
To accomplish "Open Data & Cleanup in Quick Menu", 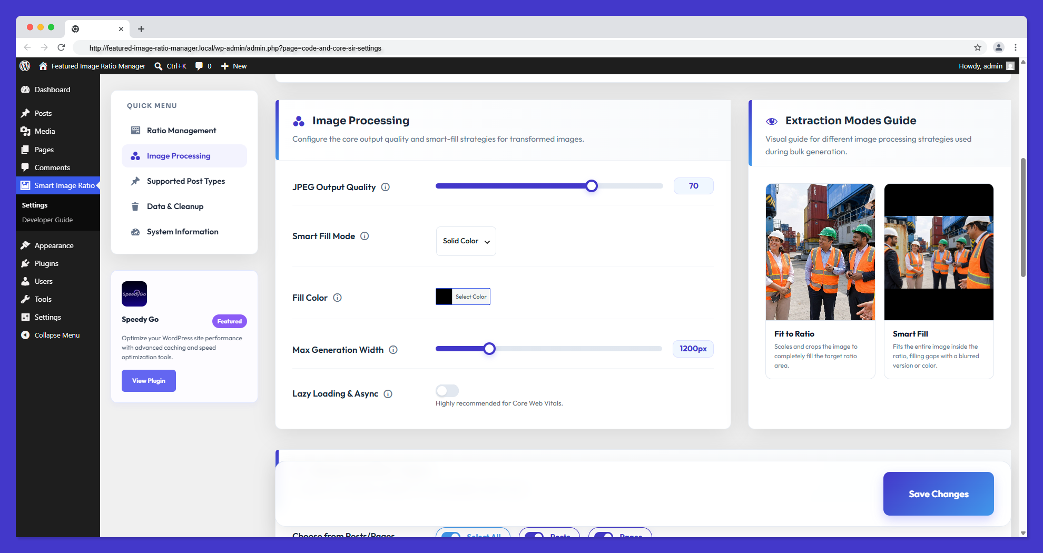I will (x=184, y=206).
